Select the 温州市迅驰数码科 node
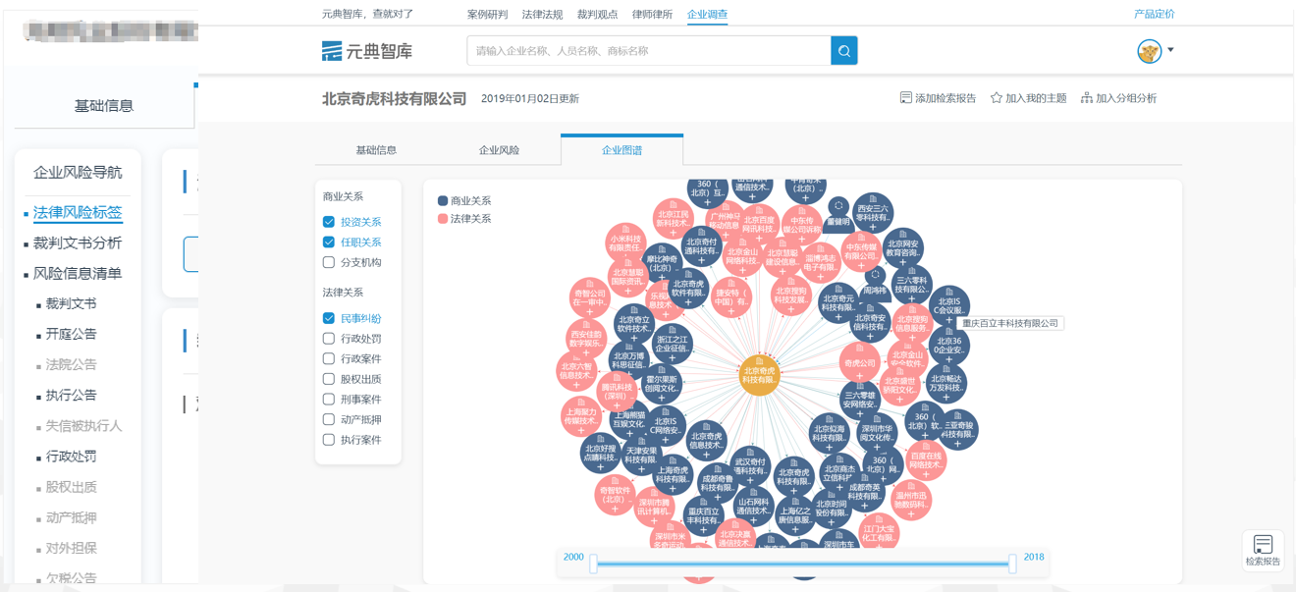The image size is (1296, 592). click(911, 500)
